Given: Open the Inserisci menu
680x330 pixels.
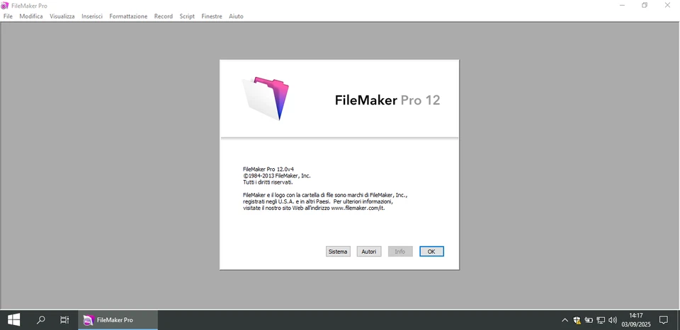Looking at the screenshot, I should click(92, 16).
